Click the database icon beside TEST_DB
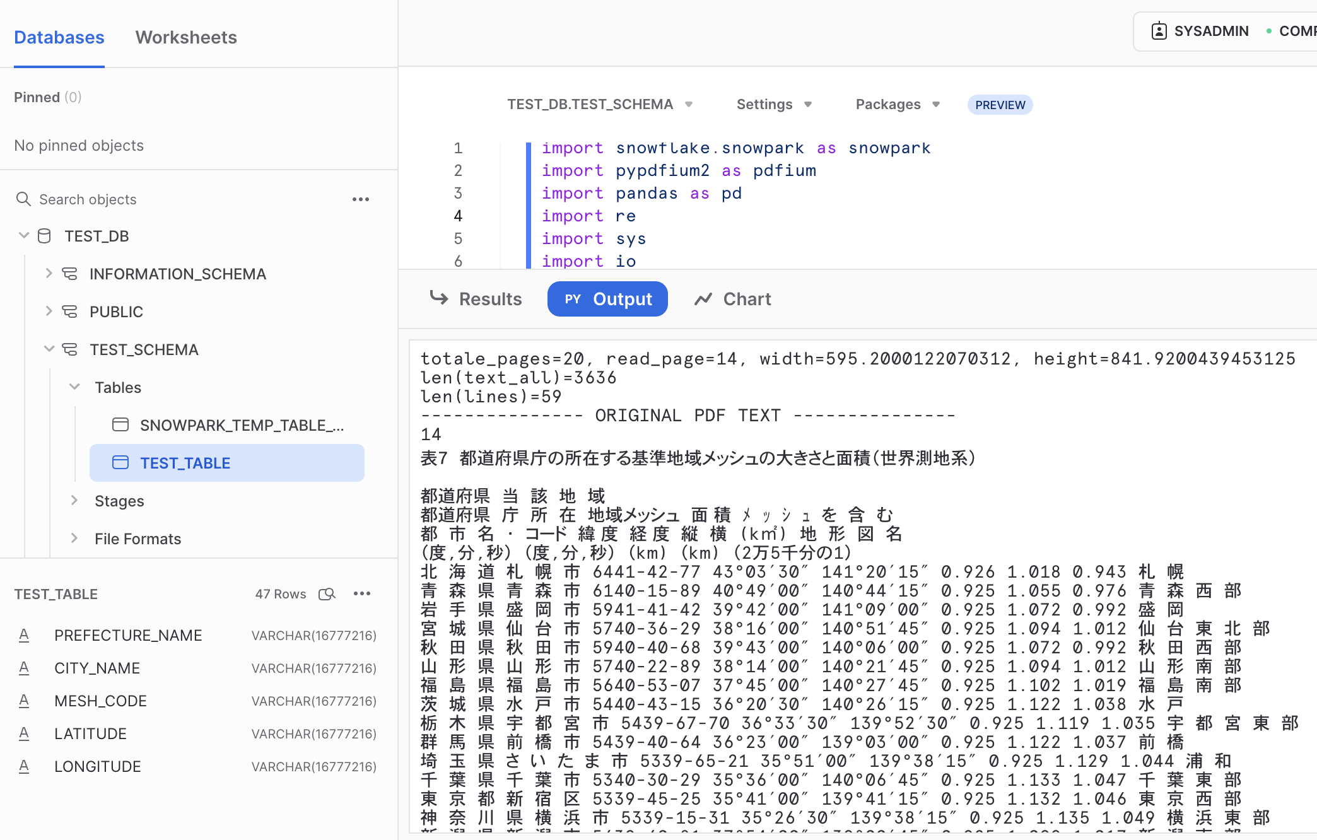Image resolution: width=1317 pixels, height=840 pixels. coord(43,236)
